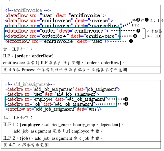Click the emitInvoice comment line

tap(28, 10)
